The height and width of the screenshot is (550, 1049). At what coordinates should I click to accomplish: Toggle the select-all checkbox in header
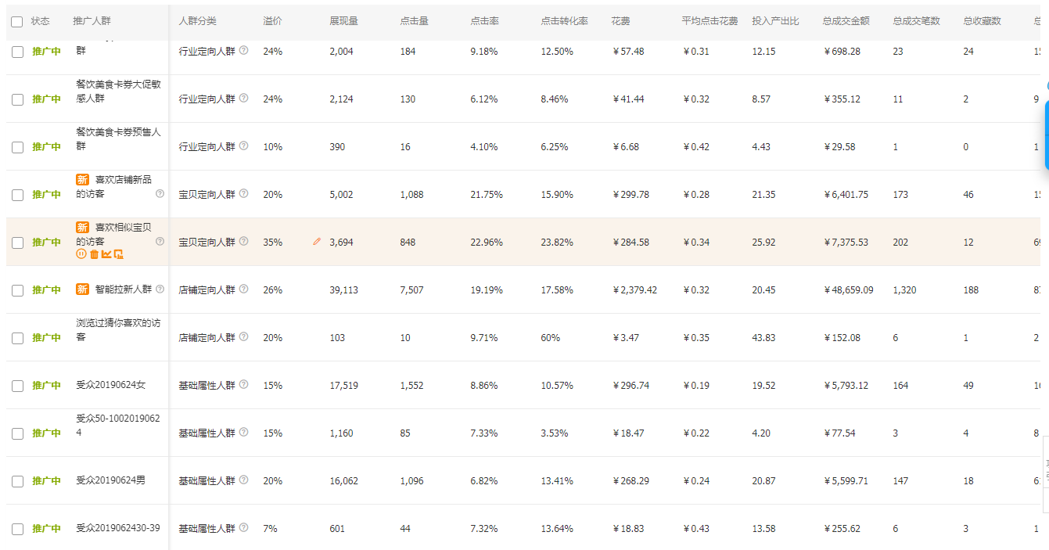(17, 22)
